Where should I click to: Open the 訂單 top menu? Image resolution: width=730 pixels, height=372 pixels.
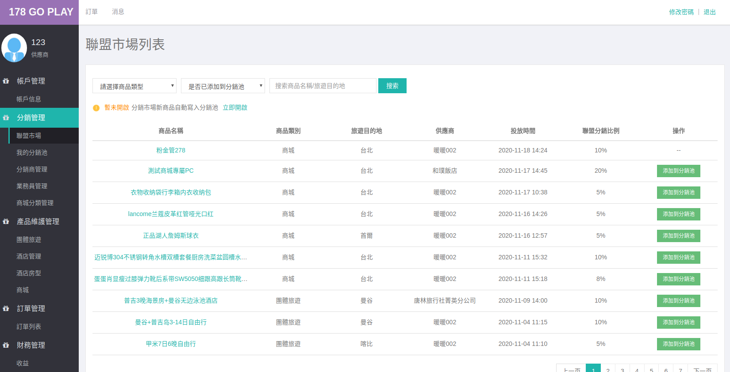(92, 12)
